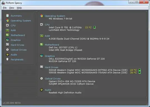Click the 4.0GB Elpida Dual-Channel DDR3 line
150x107 pixels.
[79, 39]
